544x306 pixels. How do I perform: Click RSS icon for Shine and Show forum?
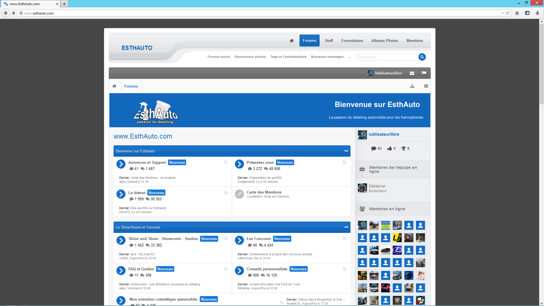(226, 239)
